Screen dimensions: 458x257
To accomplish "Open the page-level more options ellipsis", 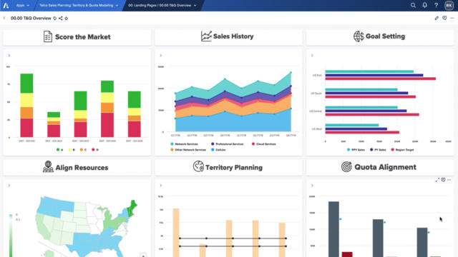I will (x=452, y=18).
